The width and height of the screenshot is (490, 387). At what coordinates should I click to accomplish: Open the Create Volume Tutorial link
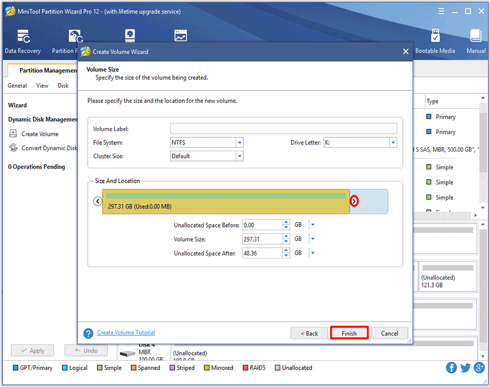(x=126, y=333)
